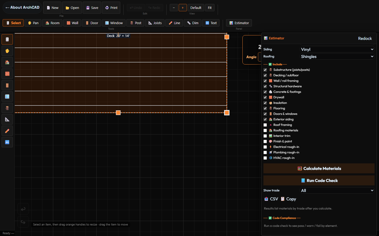The width and height of the screenshot is (379, 236).
Task: Uncheck Concrete & footings
Action: tap(265, 92)
